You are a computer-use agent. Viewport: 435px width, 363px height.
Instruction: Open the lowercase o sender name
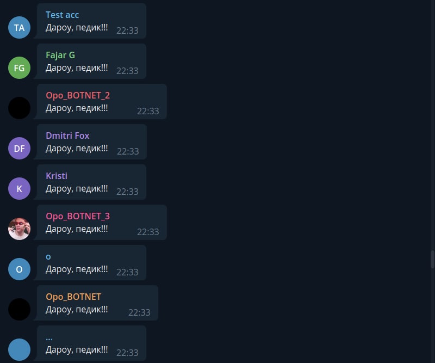coord(48,257)
